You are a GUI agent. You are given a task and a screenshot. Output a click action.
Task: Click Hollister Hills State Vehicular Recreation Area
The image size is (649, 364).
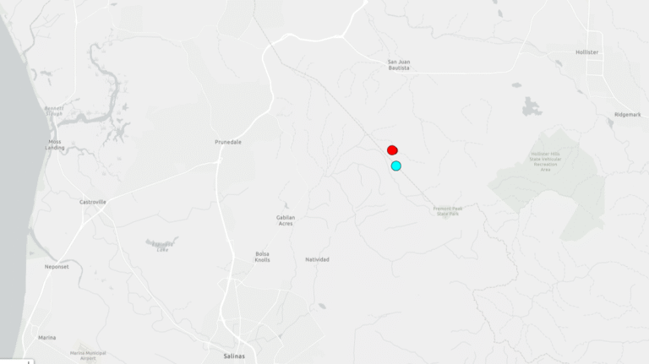point(546,162)
